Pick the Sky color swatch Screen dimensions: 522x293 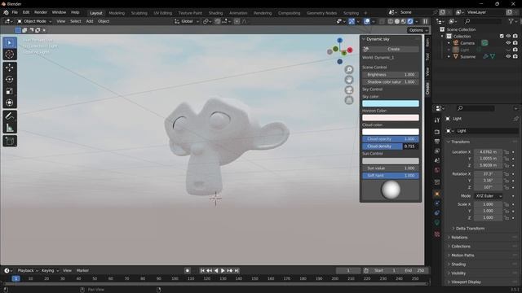point(391,103)
